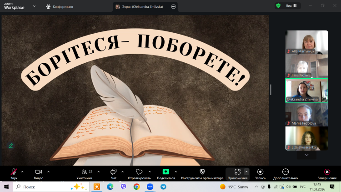Launch Microsoft Edge from the taskbar
This screenshot has width=341, height=192.
pyautogui.click(x=110, y=187)
